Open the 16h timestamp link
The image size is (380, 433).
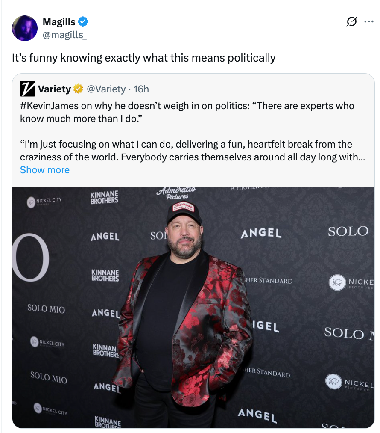(141, 89)
